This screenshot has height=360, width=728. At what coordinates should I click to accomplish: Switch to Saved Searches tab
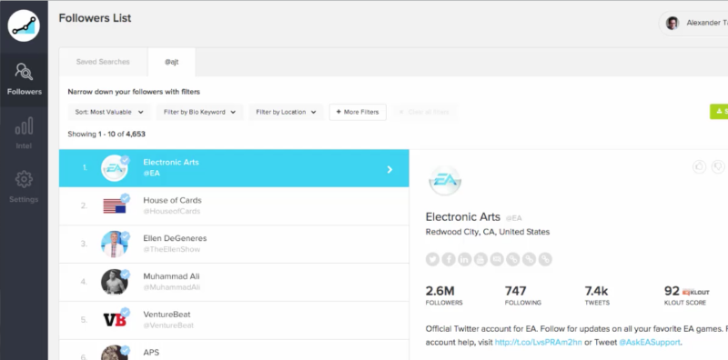click(103, 62)
